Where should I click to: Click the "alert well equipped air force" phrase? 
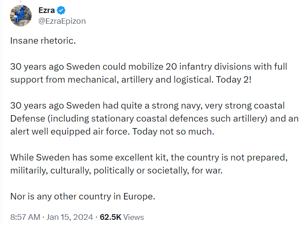tap(70, 132)
